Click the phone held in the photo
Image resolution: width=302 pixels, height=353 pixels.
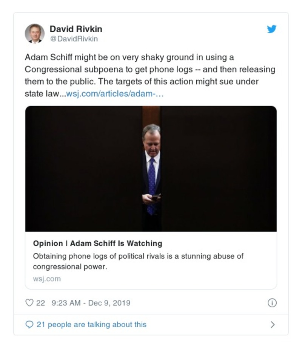(156, 197)
